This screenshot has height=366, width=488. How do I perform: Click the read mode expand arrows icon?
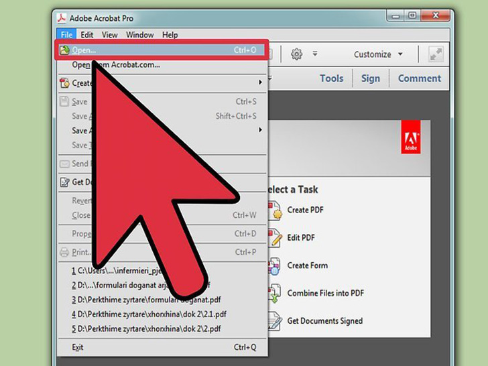coord(436,54)
